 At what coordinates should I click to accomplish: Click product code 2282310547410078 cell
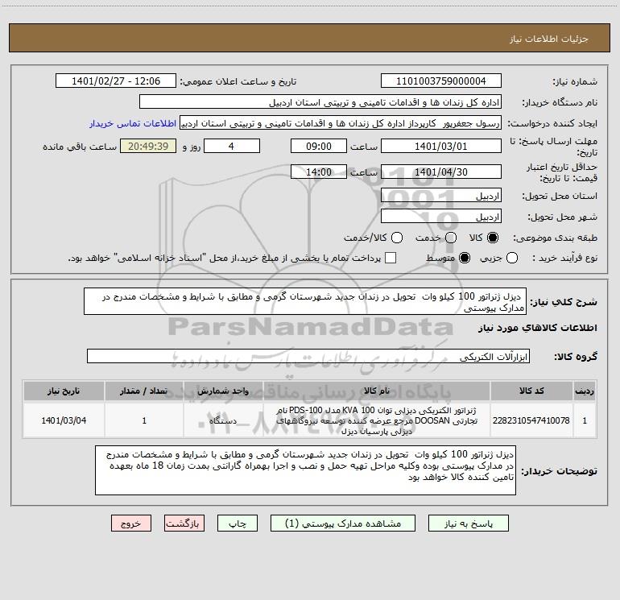pyautogui.click(x=531, y=420)
